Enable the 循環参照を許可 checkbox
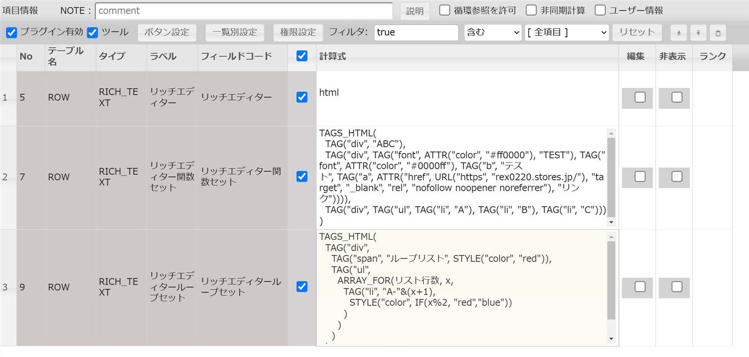This screenshot has height=357, width=749. (x=445, y=10)
